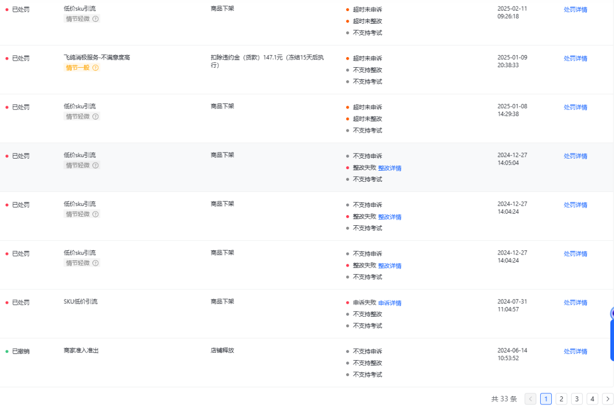View 处罚详情 for the 飞鸽消极服务 penalty
The height and width of the screenshot is (406, 614).
pos(575,59)
